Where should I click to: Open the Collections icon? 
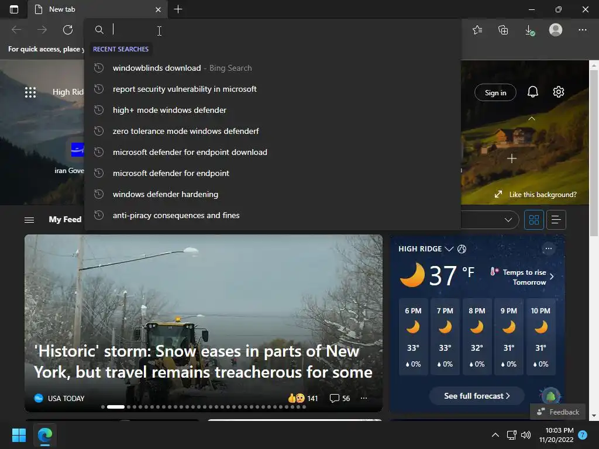[503, 30]
